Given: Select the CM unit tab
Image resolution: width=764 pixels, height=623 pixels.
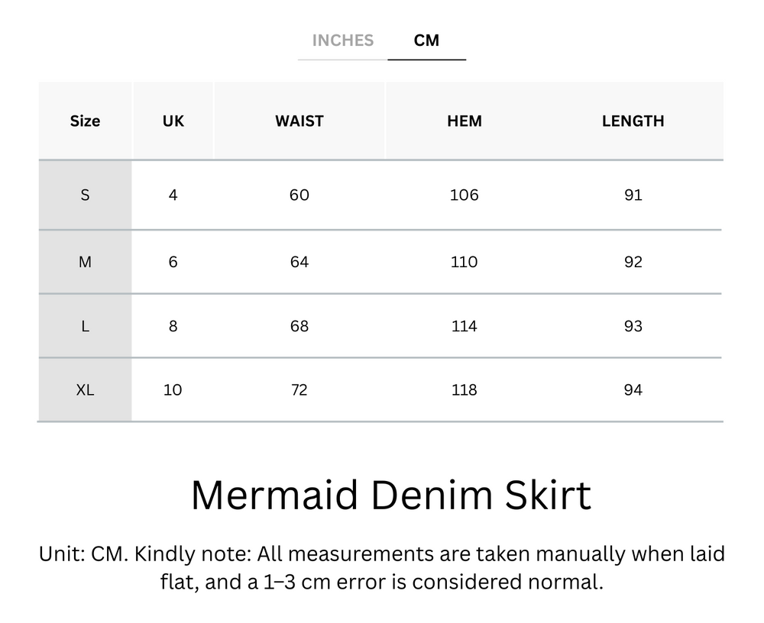Looking at the screenshot, I should (x=427, y=40).
